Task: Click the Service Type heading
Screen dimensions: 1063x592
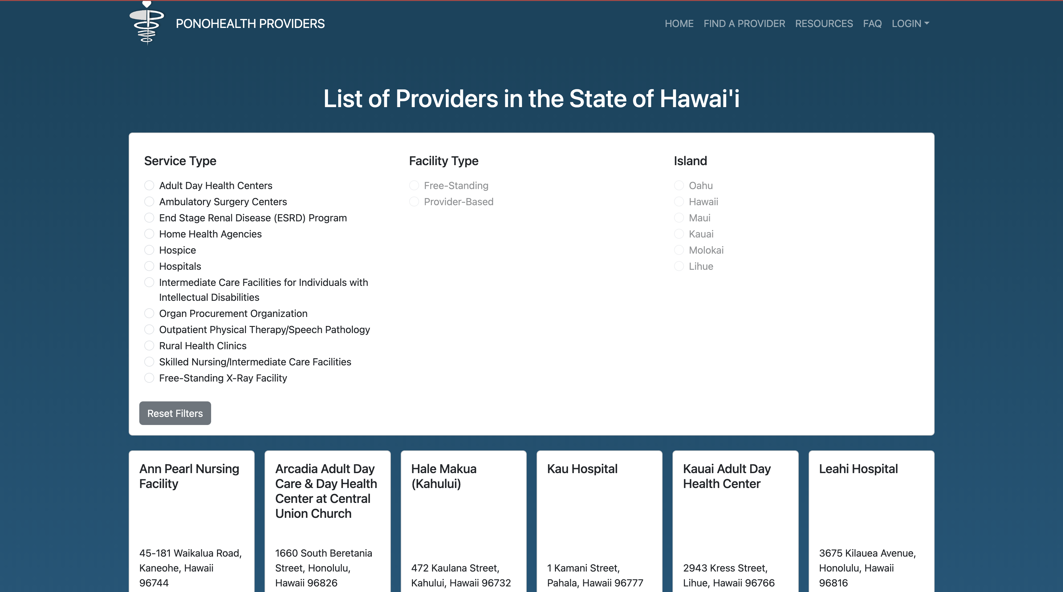Action: pyautogui.click(x=180, y=161)
